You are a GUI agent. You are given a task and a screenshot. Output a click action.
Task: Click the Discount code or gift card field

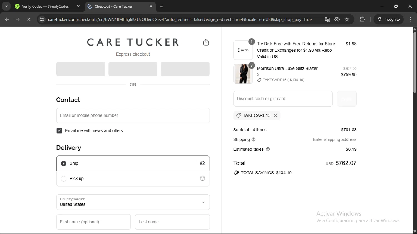(283, 99)
